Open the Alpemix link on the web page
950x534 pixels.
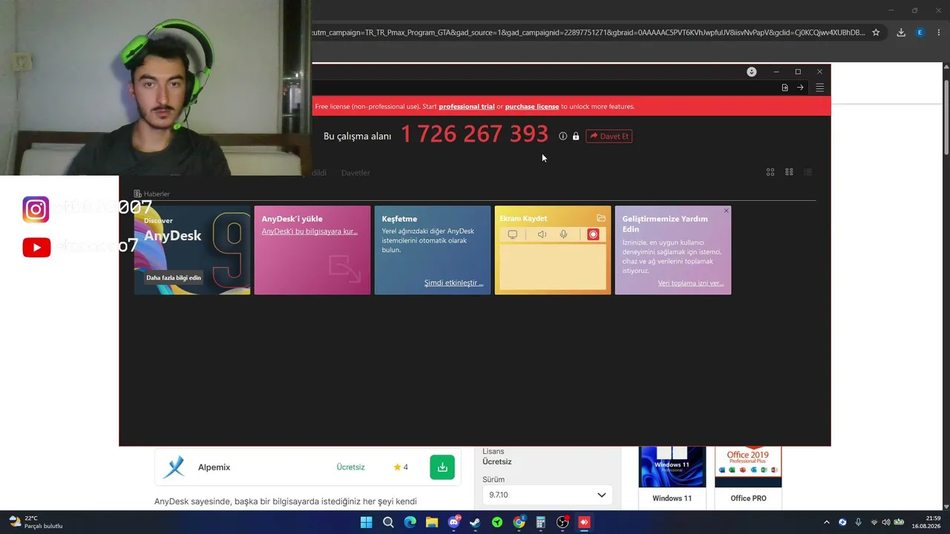pos(214,467)
